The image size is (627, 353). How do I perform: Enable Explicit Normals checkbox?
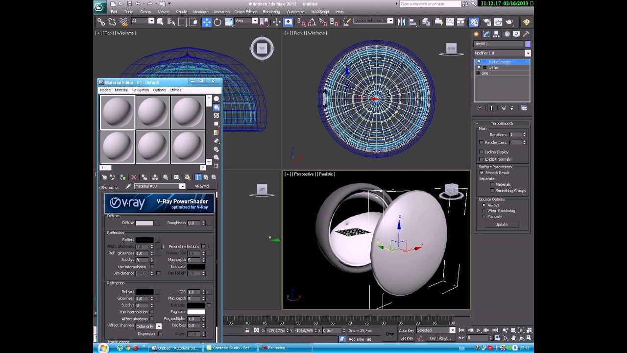(481, 159)
